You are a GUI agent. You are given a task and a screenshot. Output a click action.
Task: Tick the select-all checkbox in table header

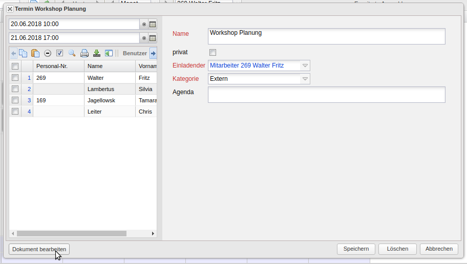15,66
